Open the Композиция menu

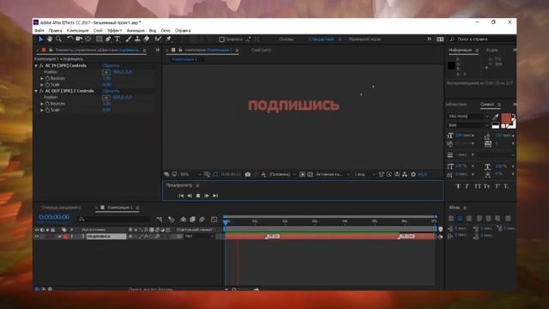point(78,31)
